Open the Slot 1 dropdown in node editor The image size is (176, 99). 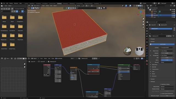pos(74,59)
